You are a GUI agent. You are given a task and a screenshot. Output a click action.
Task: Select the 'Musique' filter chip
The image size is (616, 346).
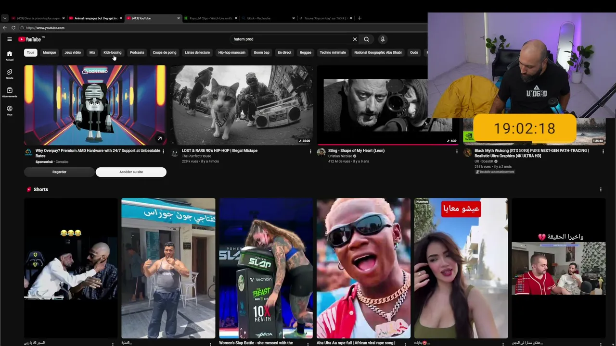(49, 52)
